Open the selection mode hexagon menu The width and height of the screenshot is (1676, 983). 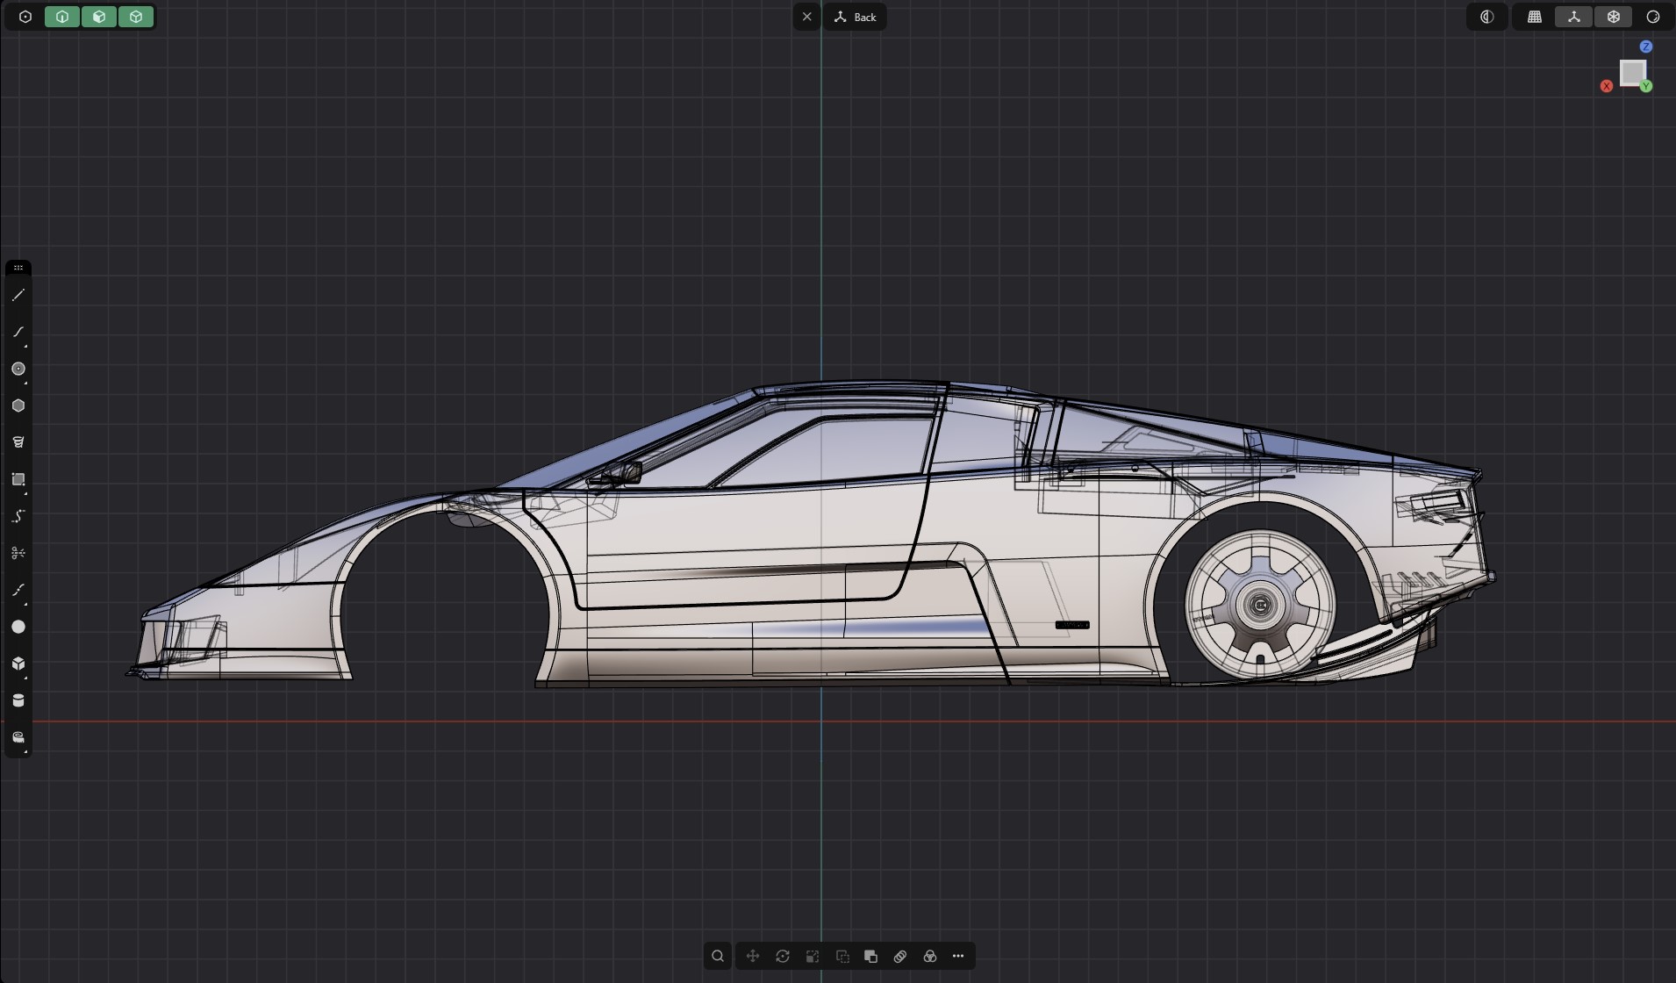pos(25,17)
